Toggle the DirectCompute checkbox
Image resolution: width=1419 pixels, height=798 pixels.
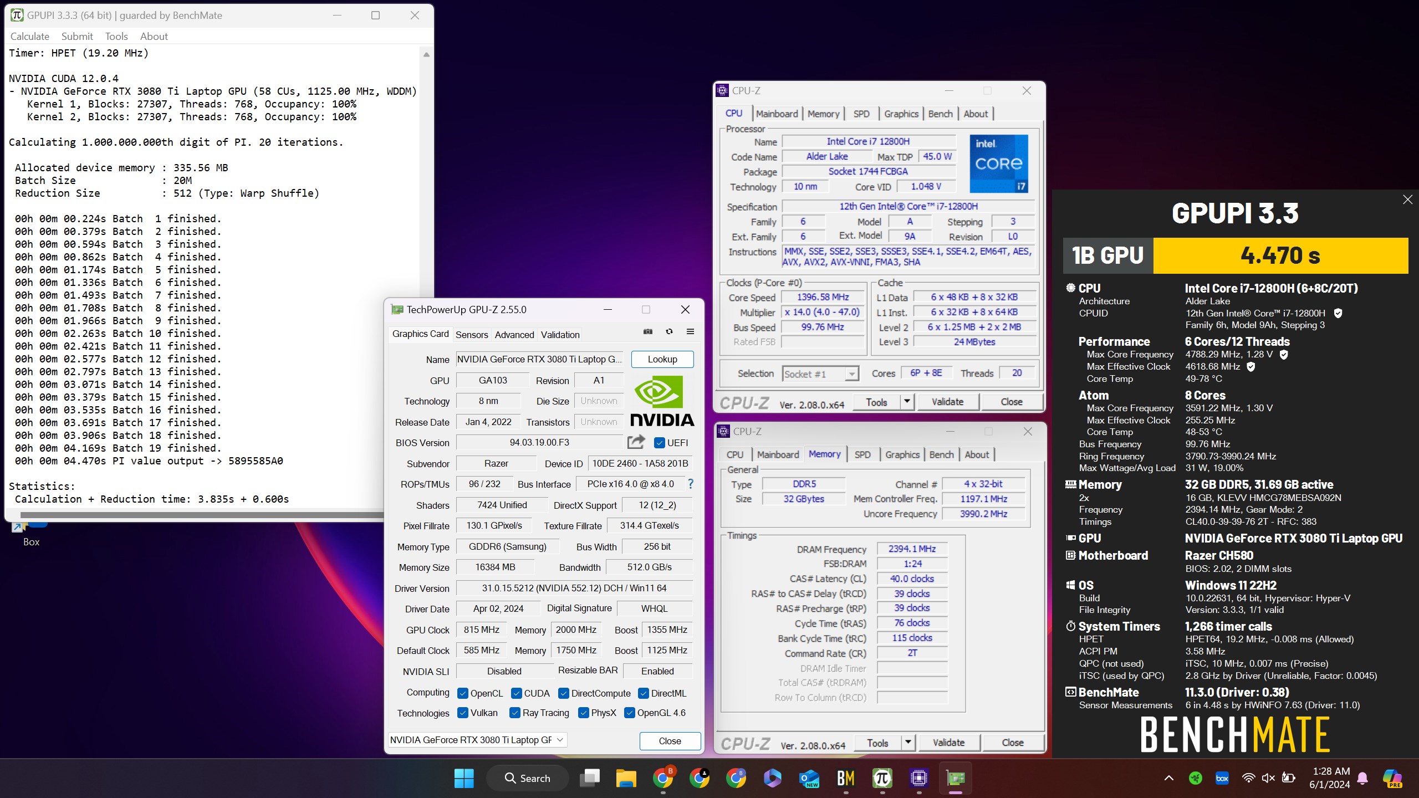point(564,693)
